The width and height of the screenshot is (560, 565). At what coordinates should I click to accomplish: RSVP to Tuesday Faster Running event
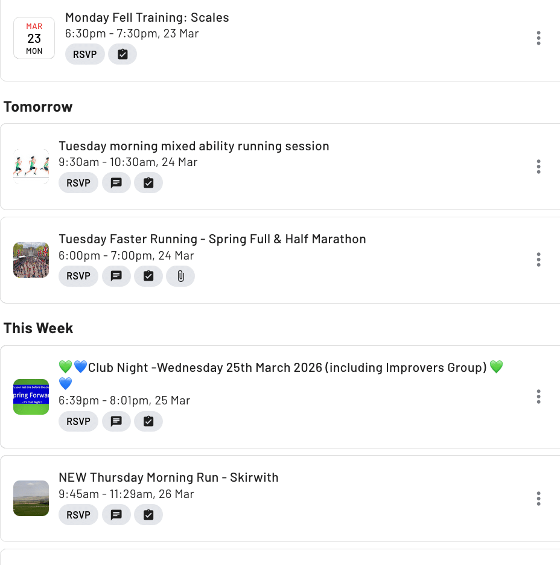78,276
